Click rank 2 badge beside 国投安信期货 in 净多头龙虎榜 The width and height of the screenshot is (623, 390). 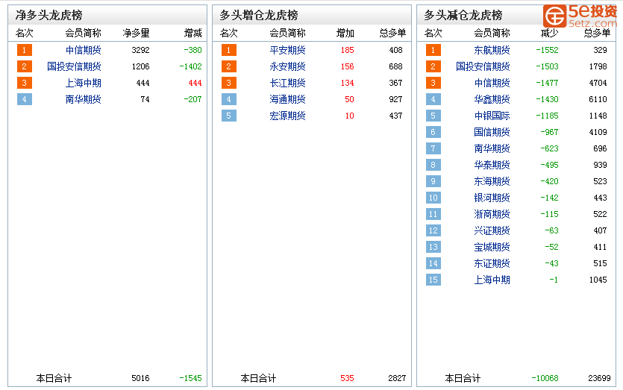coord(24,66)
